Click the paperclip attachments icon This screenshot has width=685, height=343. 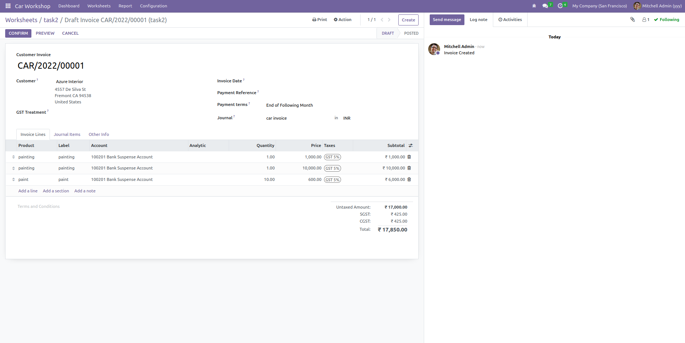point(633,20)
